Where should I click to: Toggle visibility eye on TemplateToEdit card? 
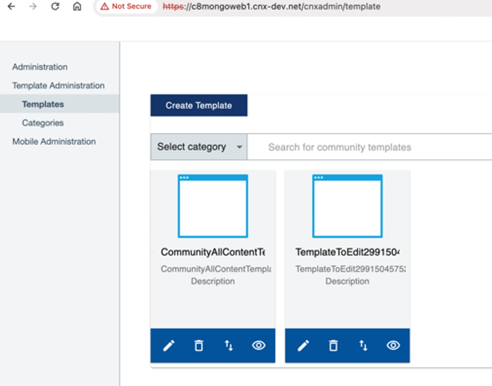[393, 345]
